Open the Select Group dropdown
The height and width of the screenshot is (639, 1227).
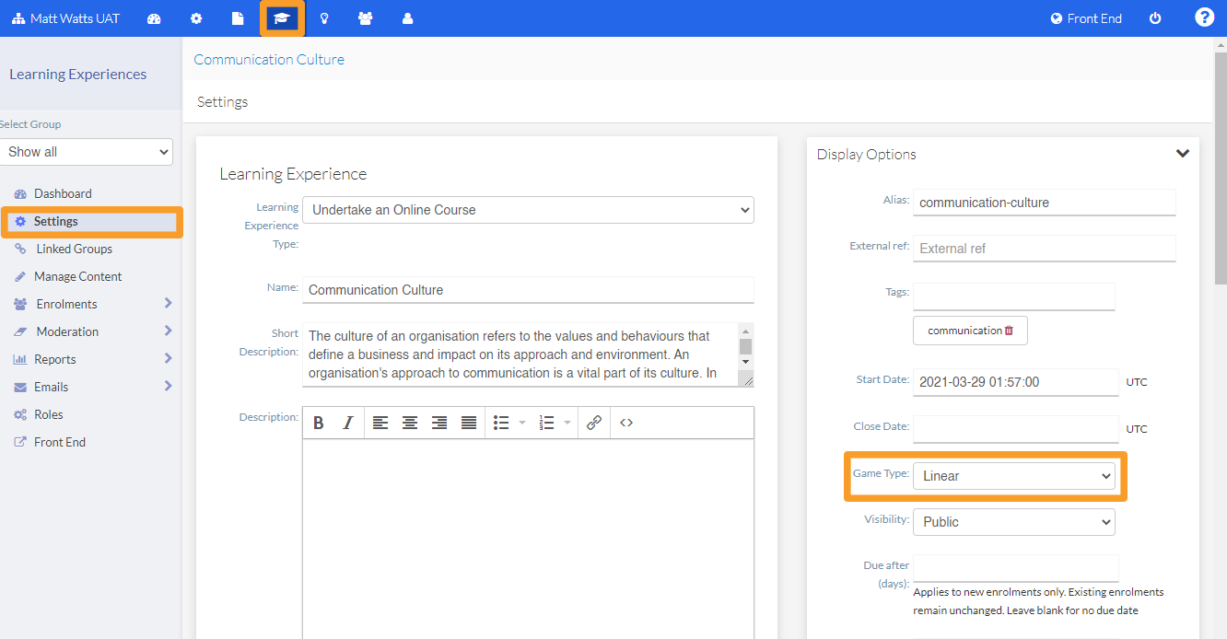87,152
